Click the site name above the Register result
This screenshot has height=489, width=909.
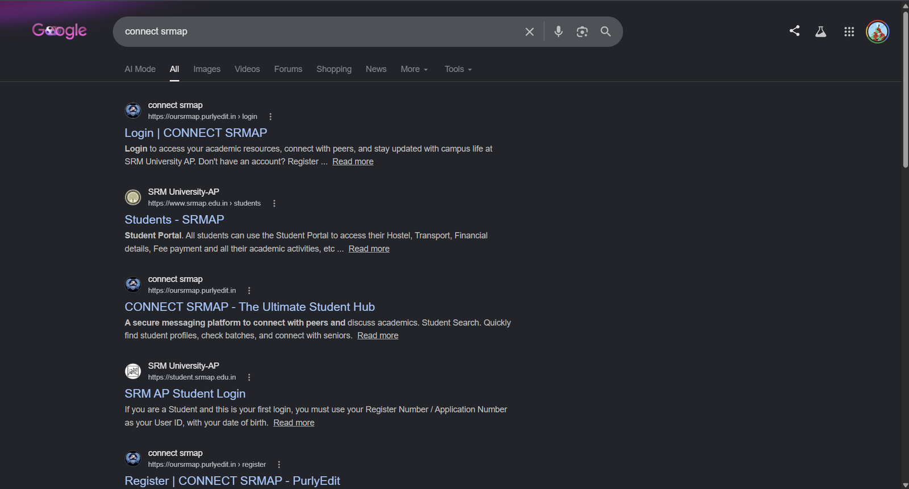click(x=176, y=453)
